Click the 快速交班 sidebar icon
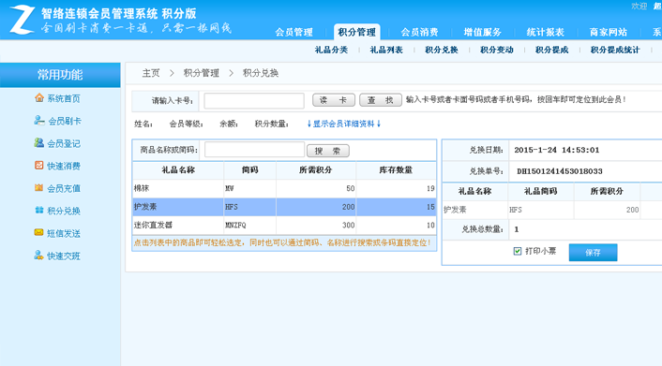662x366 pixels. click(38, 256)
